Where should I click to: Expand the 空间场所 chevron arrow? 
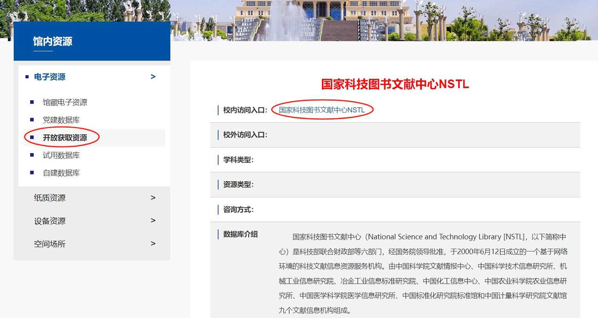[x=153, y=244]
